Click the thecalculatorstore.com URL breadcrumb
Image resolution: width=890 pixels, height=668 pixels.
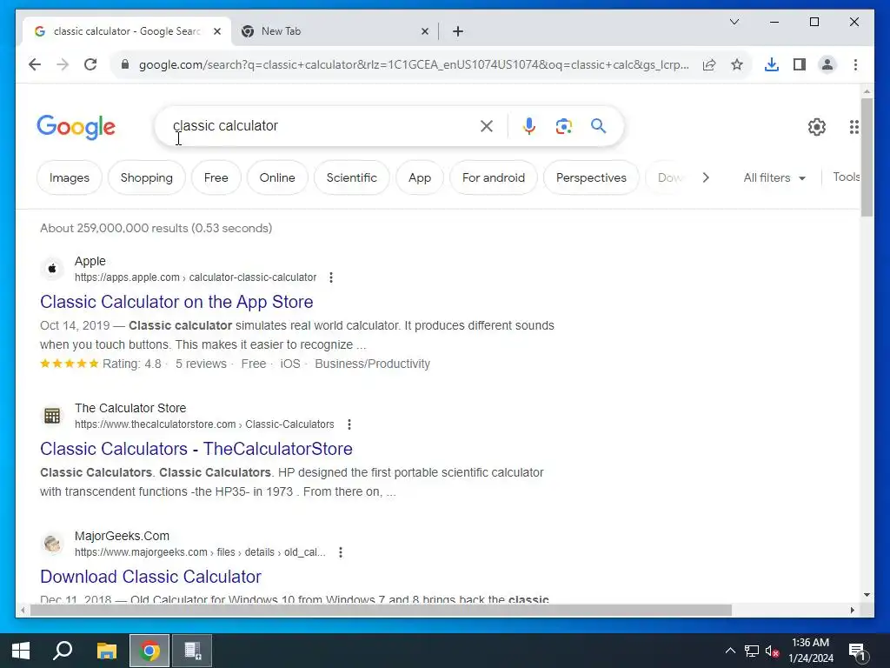coord(204,424)
